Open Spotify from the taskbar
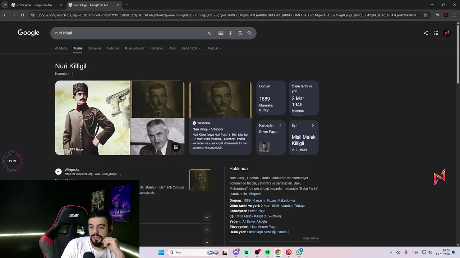The height and width of the screenshot is (258, 460). [x=268, y=252]
